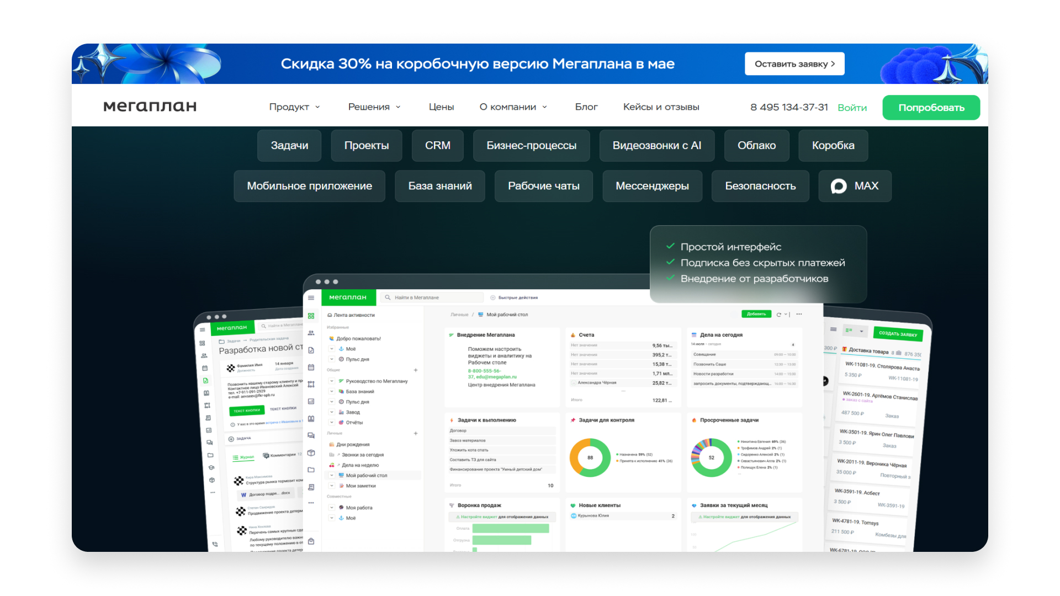Click the Коробка product button
This screenshot has width=1060, height=596.
[x=833, y=146]
